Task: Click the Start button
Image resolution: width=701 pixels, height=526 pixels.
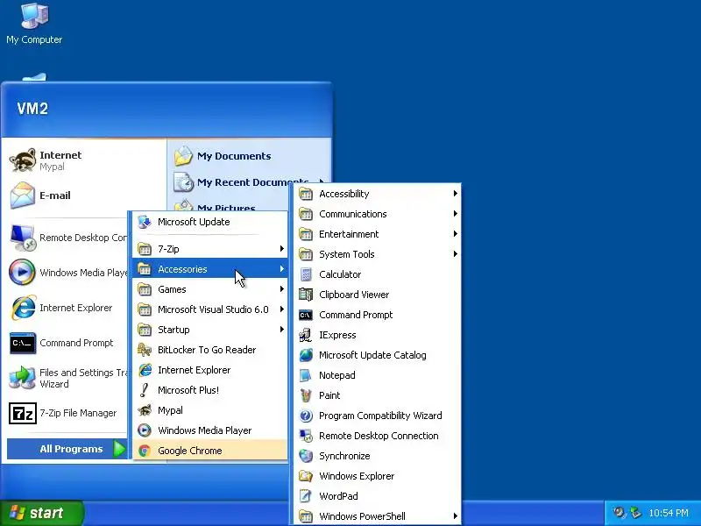Action: 41,513
